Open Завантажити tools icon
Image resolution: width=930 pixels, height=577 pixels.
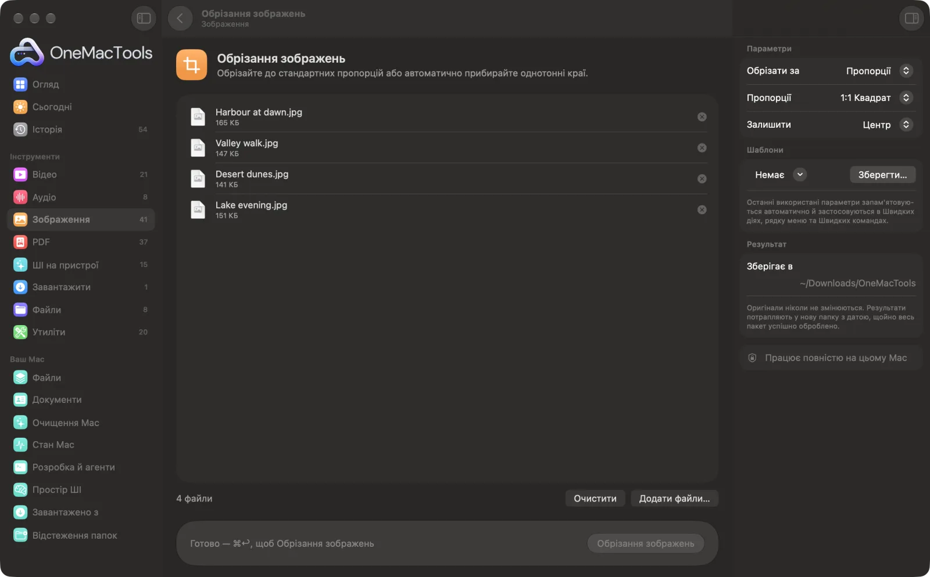pos(20,287)
